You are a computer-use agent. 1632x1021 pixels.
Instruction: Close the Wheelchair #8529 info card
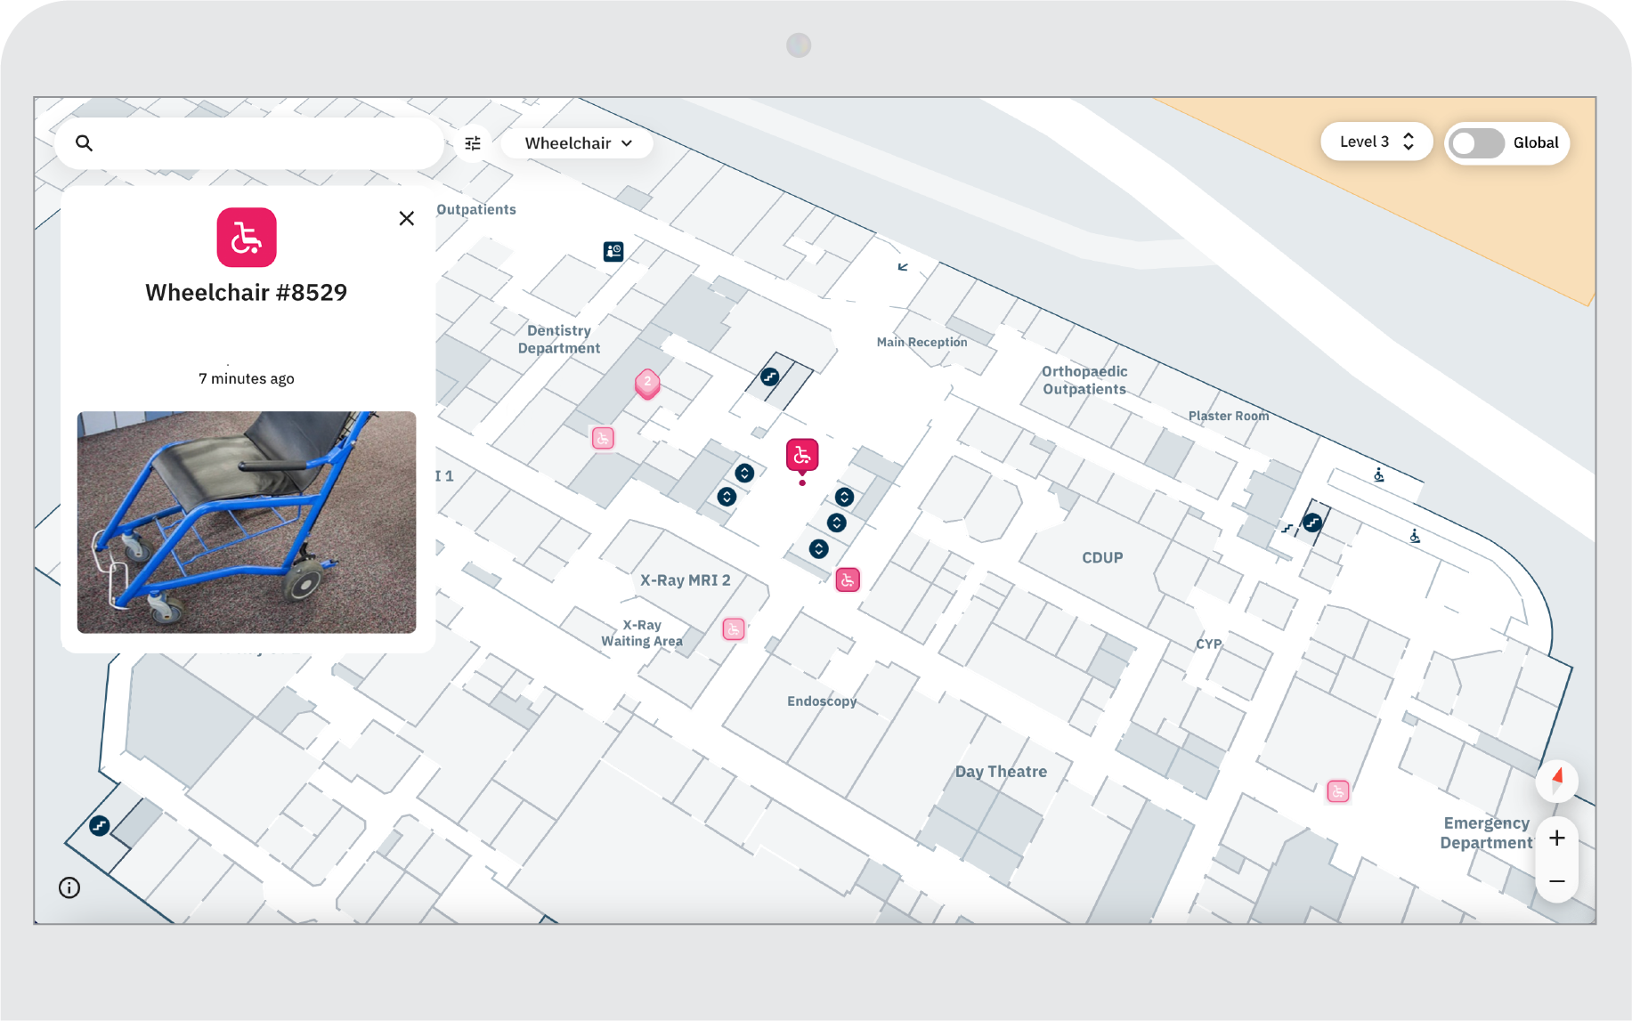coord(407,218)
